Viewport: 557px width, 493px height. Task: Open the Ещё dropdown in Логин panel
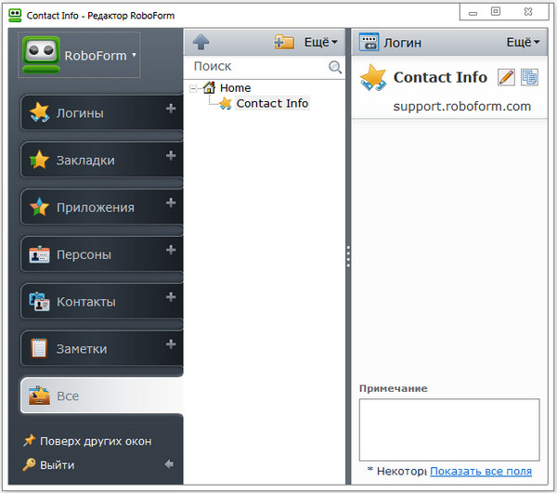point(523,43)
